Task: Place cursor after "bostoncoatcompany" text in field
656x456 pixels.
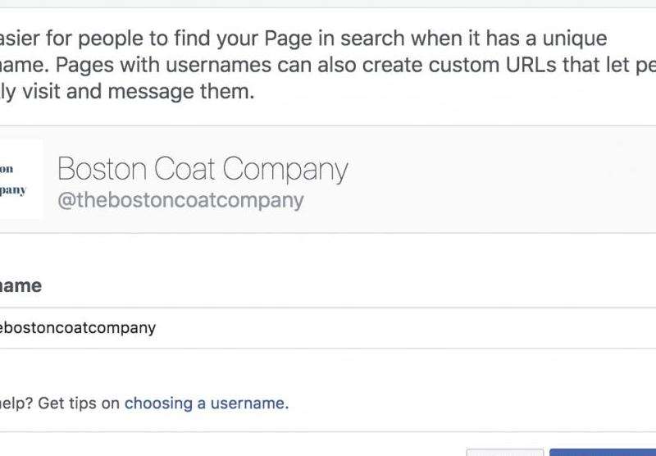Action: pos(157,327)
